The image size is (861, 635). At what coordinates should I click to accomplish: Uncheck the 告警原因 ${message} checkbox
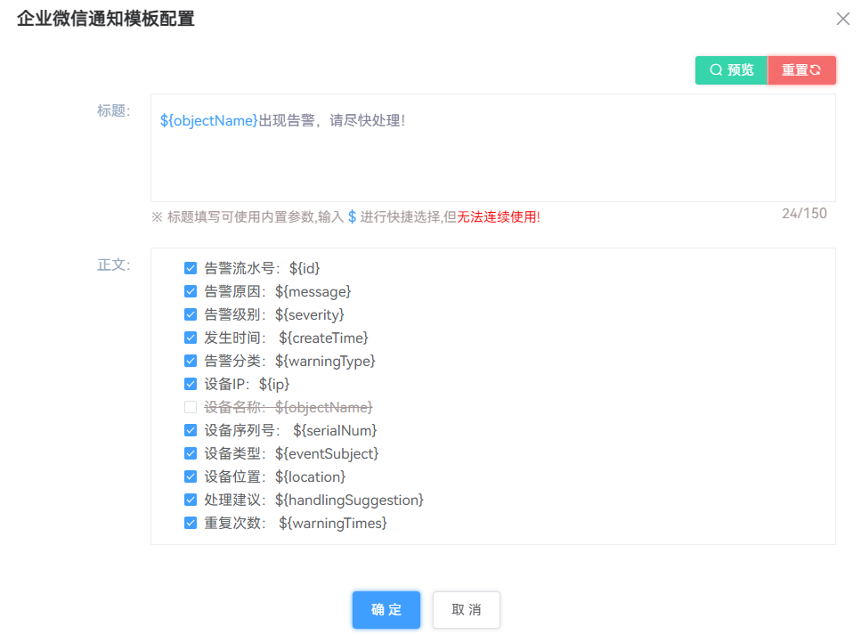pos(191,291)
